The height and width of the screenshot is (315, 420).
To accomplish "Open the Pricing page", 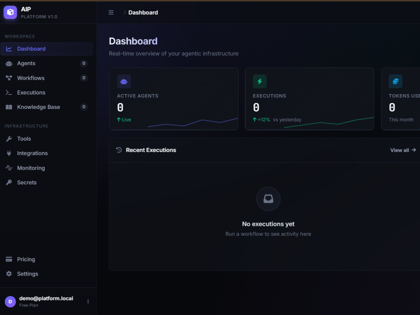I will tap(47, 259).
